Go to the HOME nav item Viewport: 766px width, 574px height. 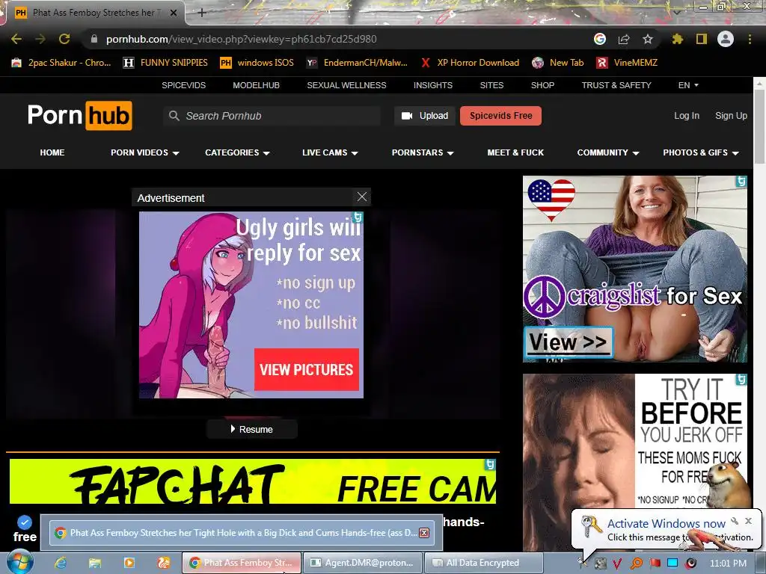coord(52,152)
